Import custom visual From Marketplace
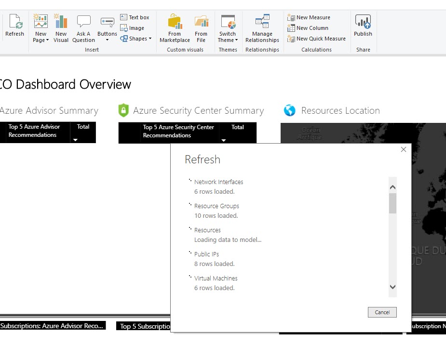The height and width of the screenshot is (359, 446). [175, 28]
